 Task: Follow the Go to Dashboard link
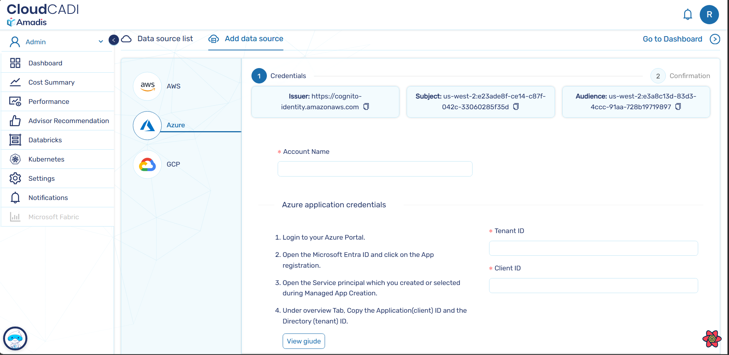pos(672,39)
